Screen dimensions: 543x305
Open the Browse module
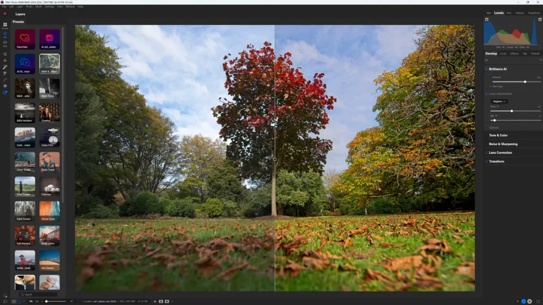point(5,25)
